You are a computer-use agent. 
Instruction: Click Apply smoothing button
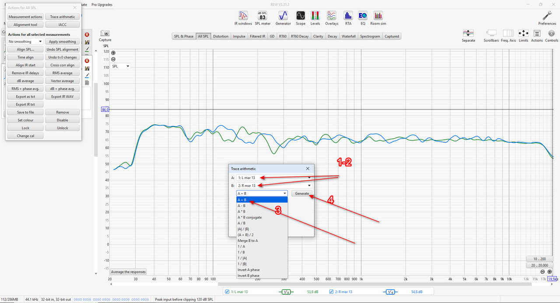(x=63, y=41)
